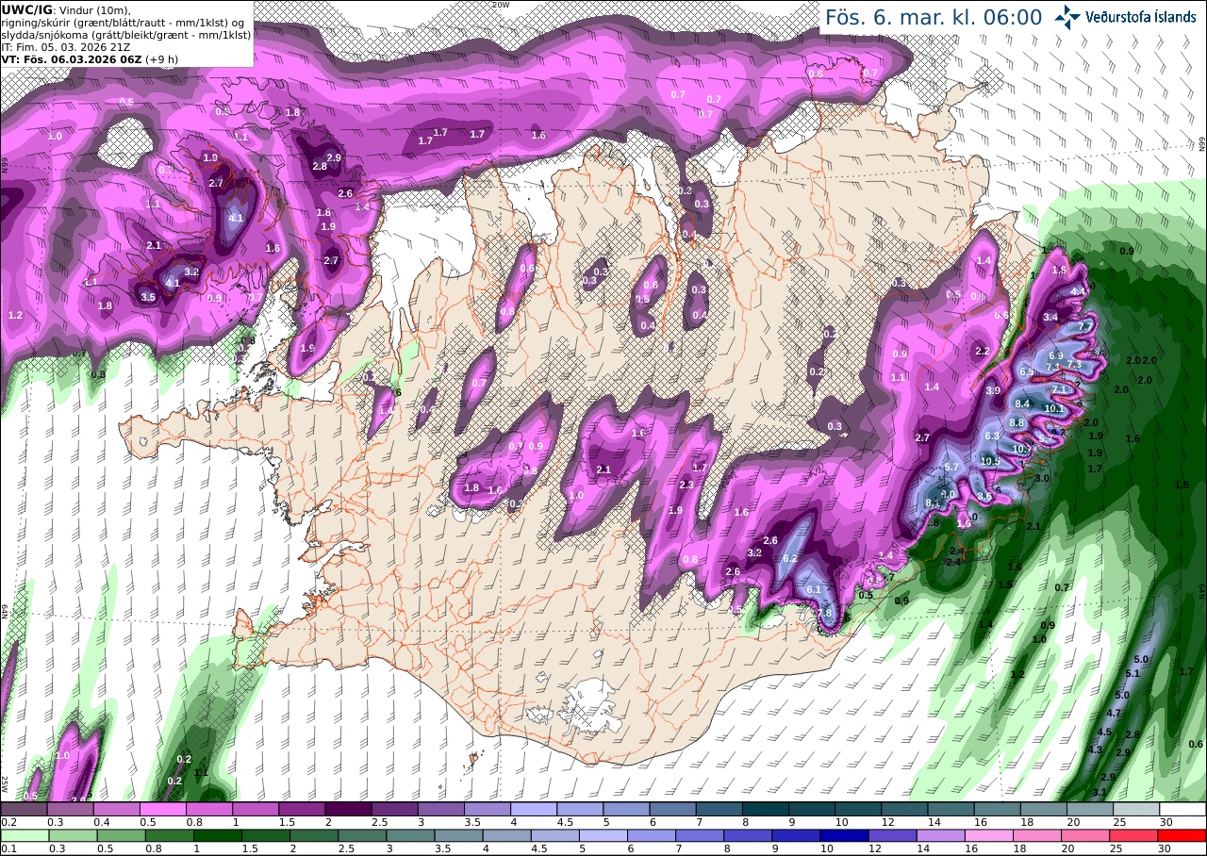
Task: Choose upper legend swatch between 2 and 2.5
Action: (x=348, y=809)
